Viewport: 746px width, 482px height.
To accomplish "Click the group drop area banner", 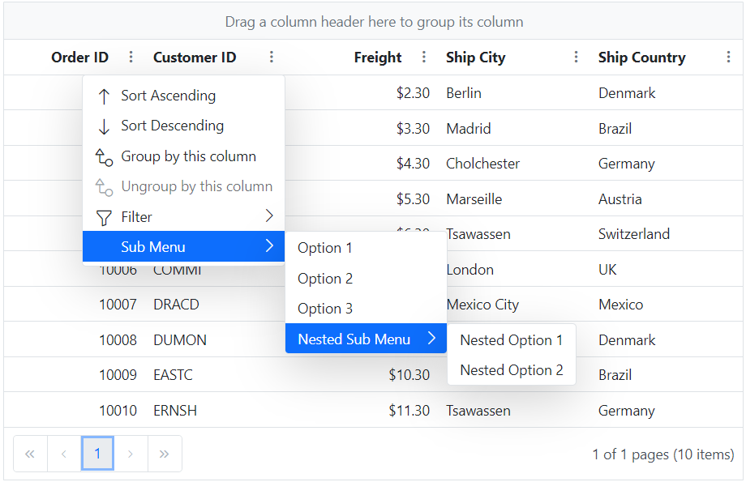I will 374,21.
